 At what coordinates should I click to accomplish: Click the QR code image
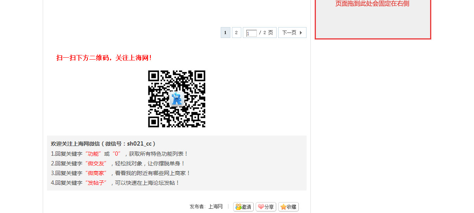177,99
